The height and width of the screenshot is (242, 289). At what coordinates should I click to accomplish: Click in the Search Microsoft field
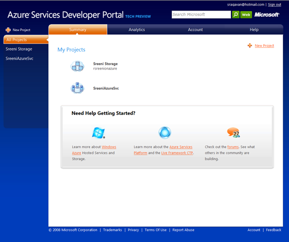[201, 15]
